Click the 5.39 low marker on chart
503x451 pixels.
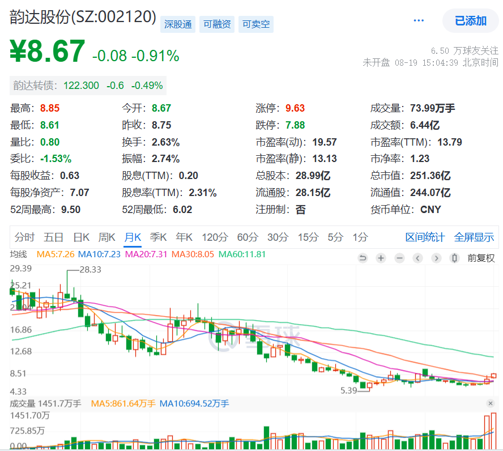(x=349, y=390)
